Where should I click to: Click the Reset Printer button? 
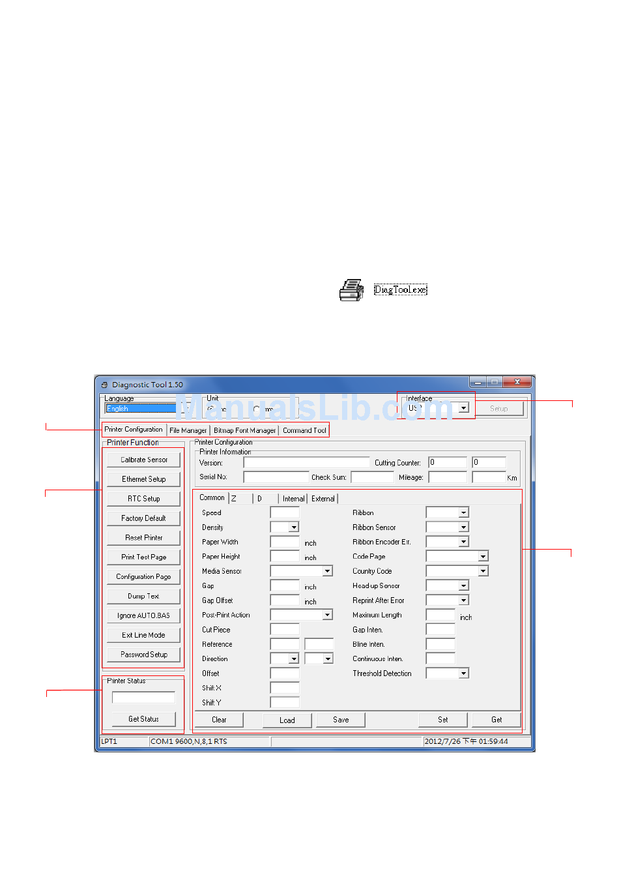pyautogui.click(x=144, y=538)
